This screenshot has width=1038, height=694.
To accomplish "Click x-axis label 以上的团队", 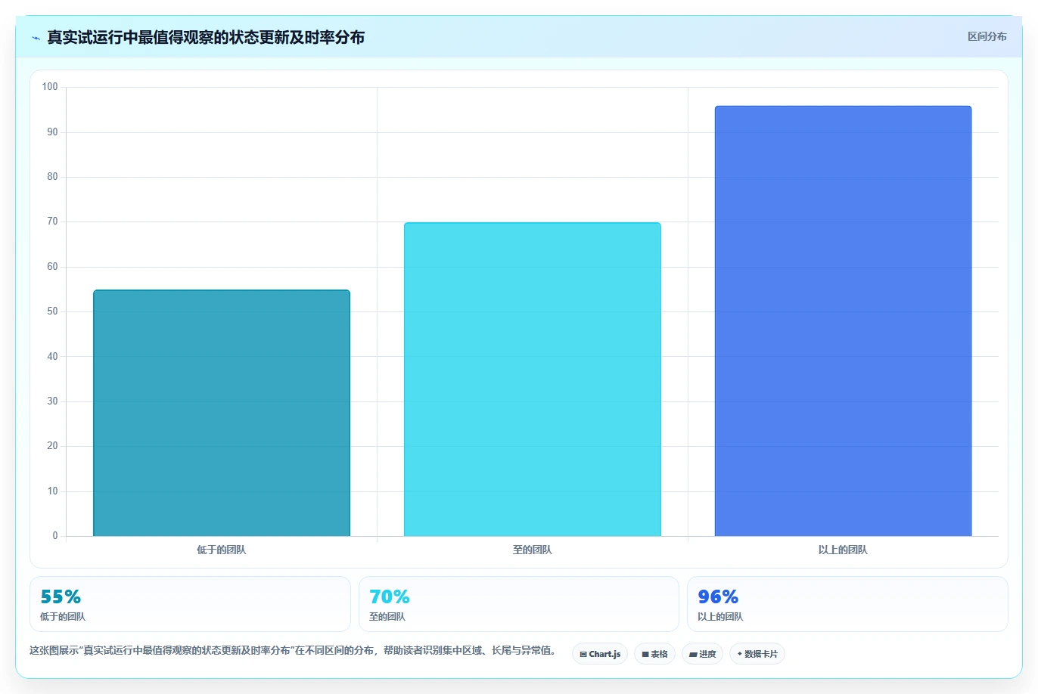I will point(843,550).
